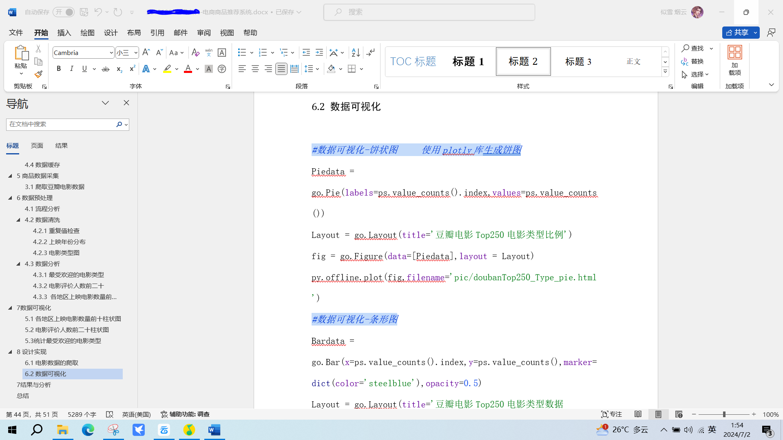Image resolution: width=783 pixels, height=440 pixels.
Task: Apply strikethrough formatting
Action: (106, 69)
